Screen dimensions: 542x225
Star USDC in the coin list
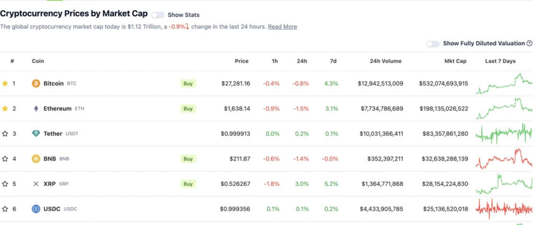tap(5, 209)
